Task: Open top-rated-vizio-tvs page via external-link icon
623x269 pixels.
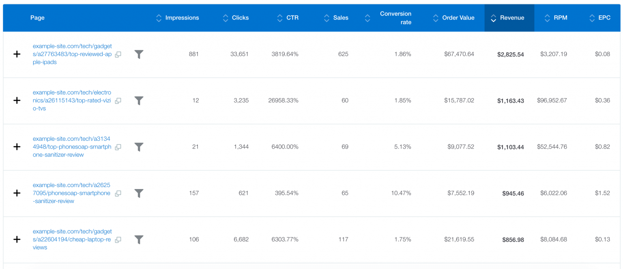Action: pyautogui.click(x=118, y=101)
